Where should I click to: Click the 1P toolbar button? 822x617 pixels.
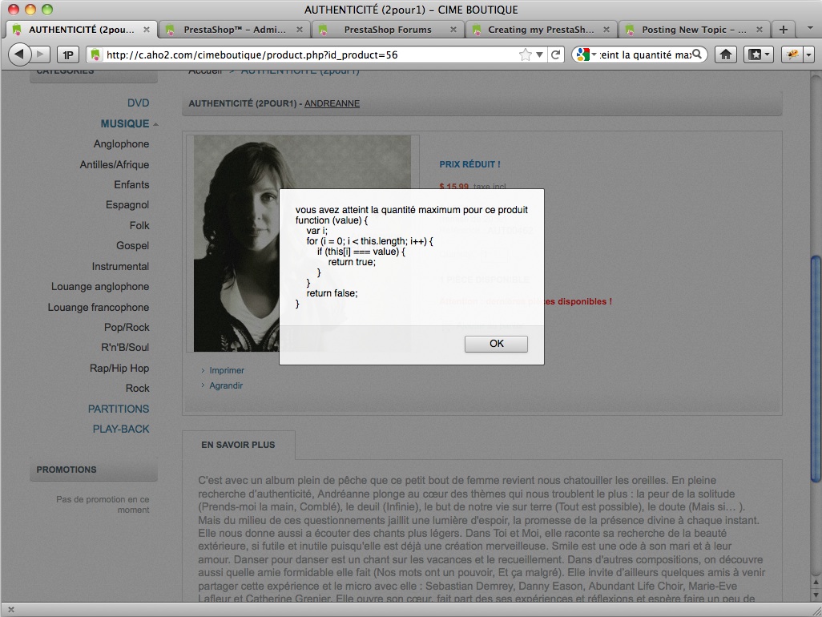point(68,54)
